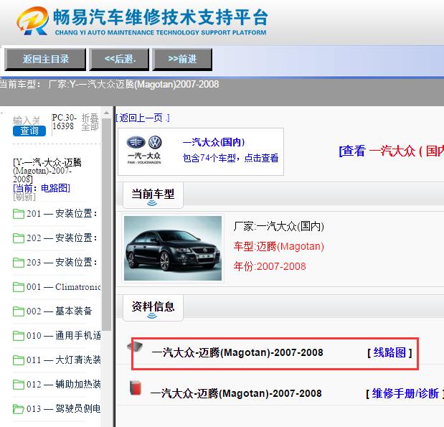Screen dimensions: 444x427
Task: Select tree item 001 — Climatronic
Action: click(x=64, y=287)
